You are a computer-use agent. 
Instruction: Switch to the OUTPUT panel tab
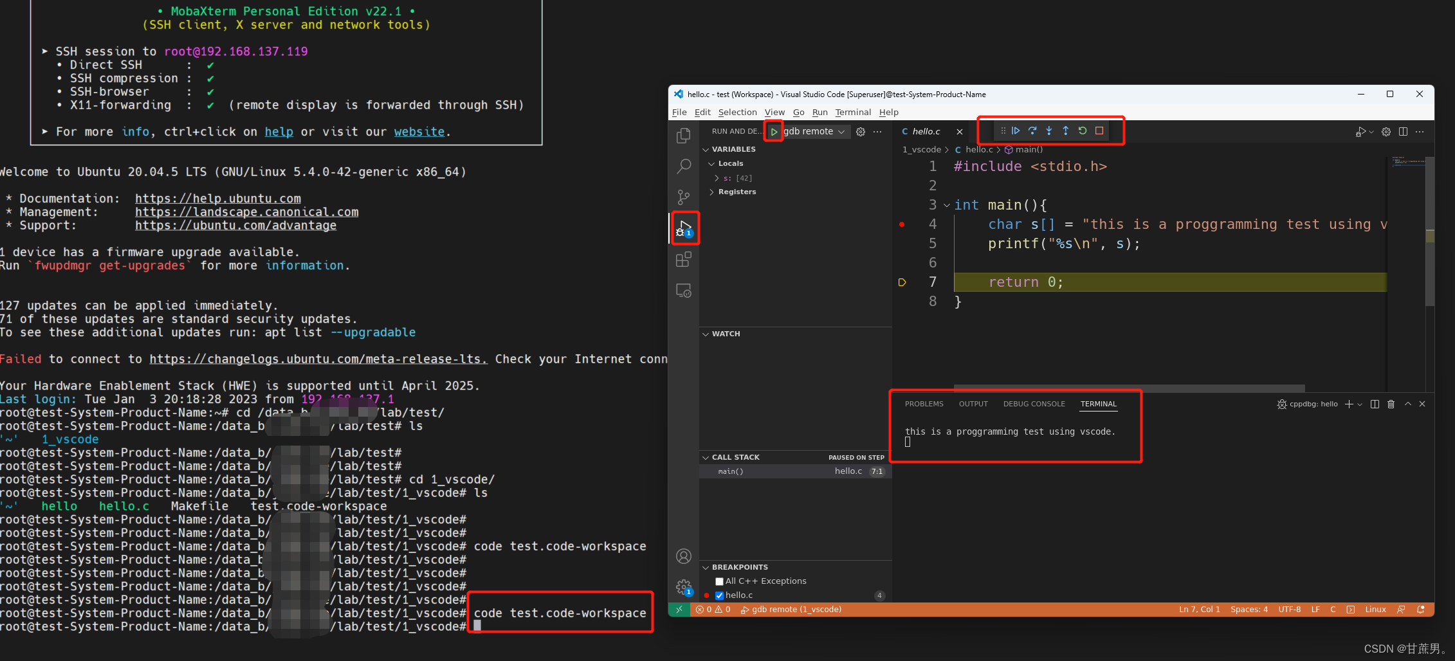pyautogui.click(x=973, y=404)
